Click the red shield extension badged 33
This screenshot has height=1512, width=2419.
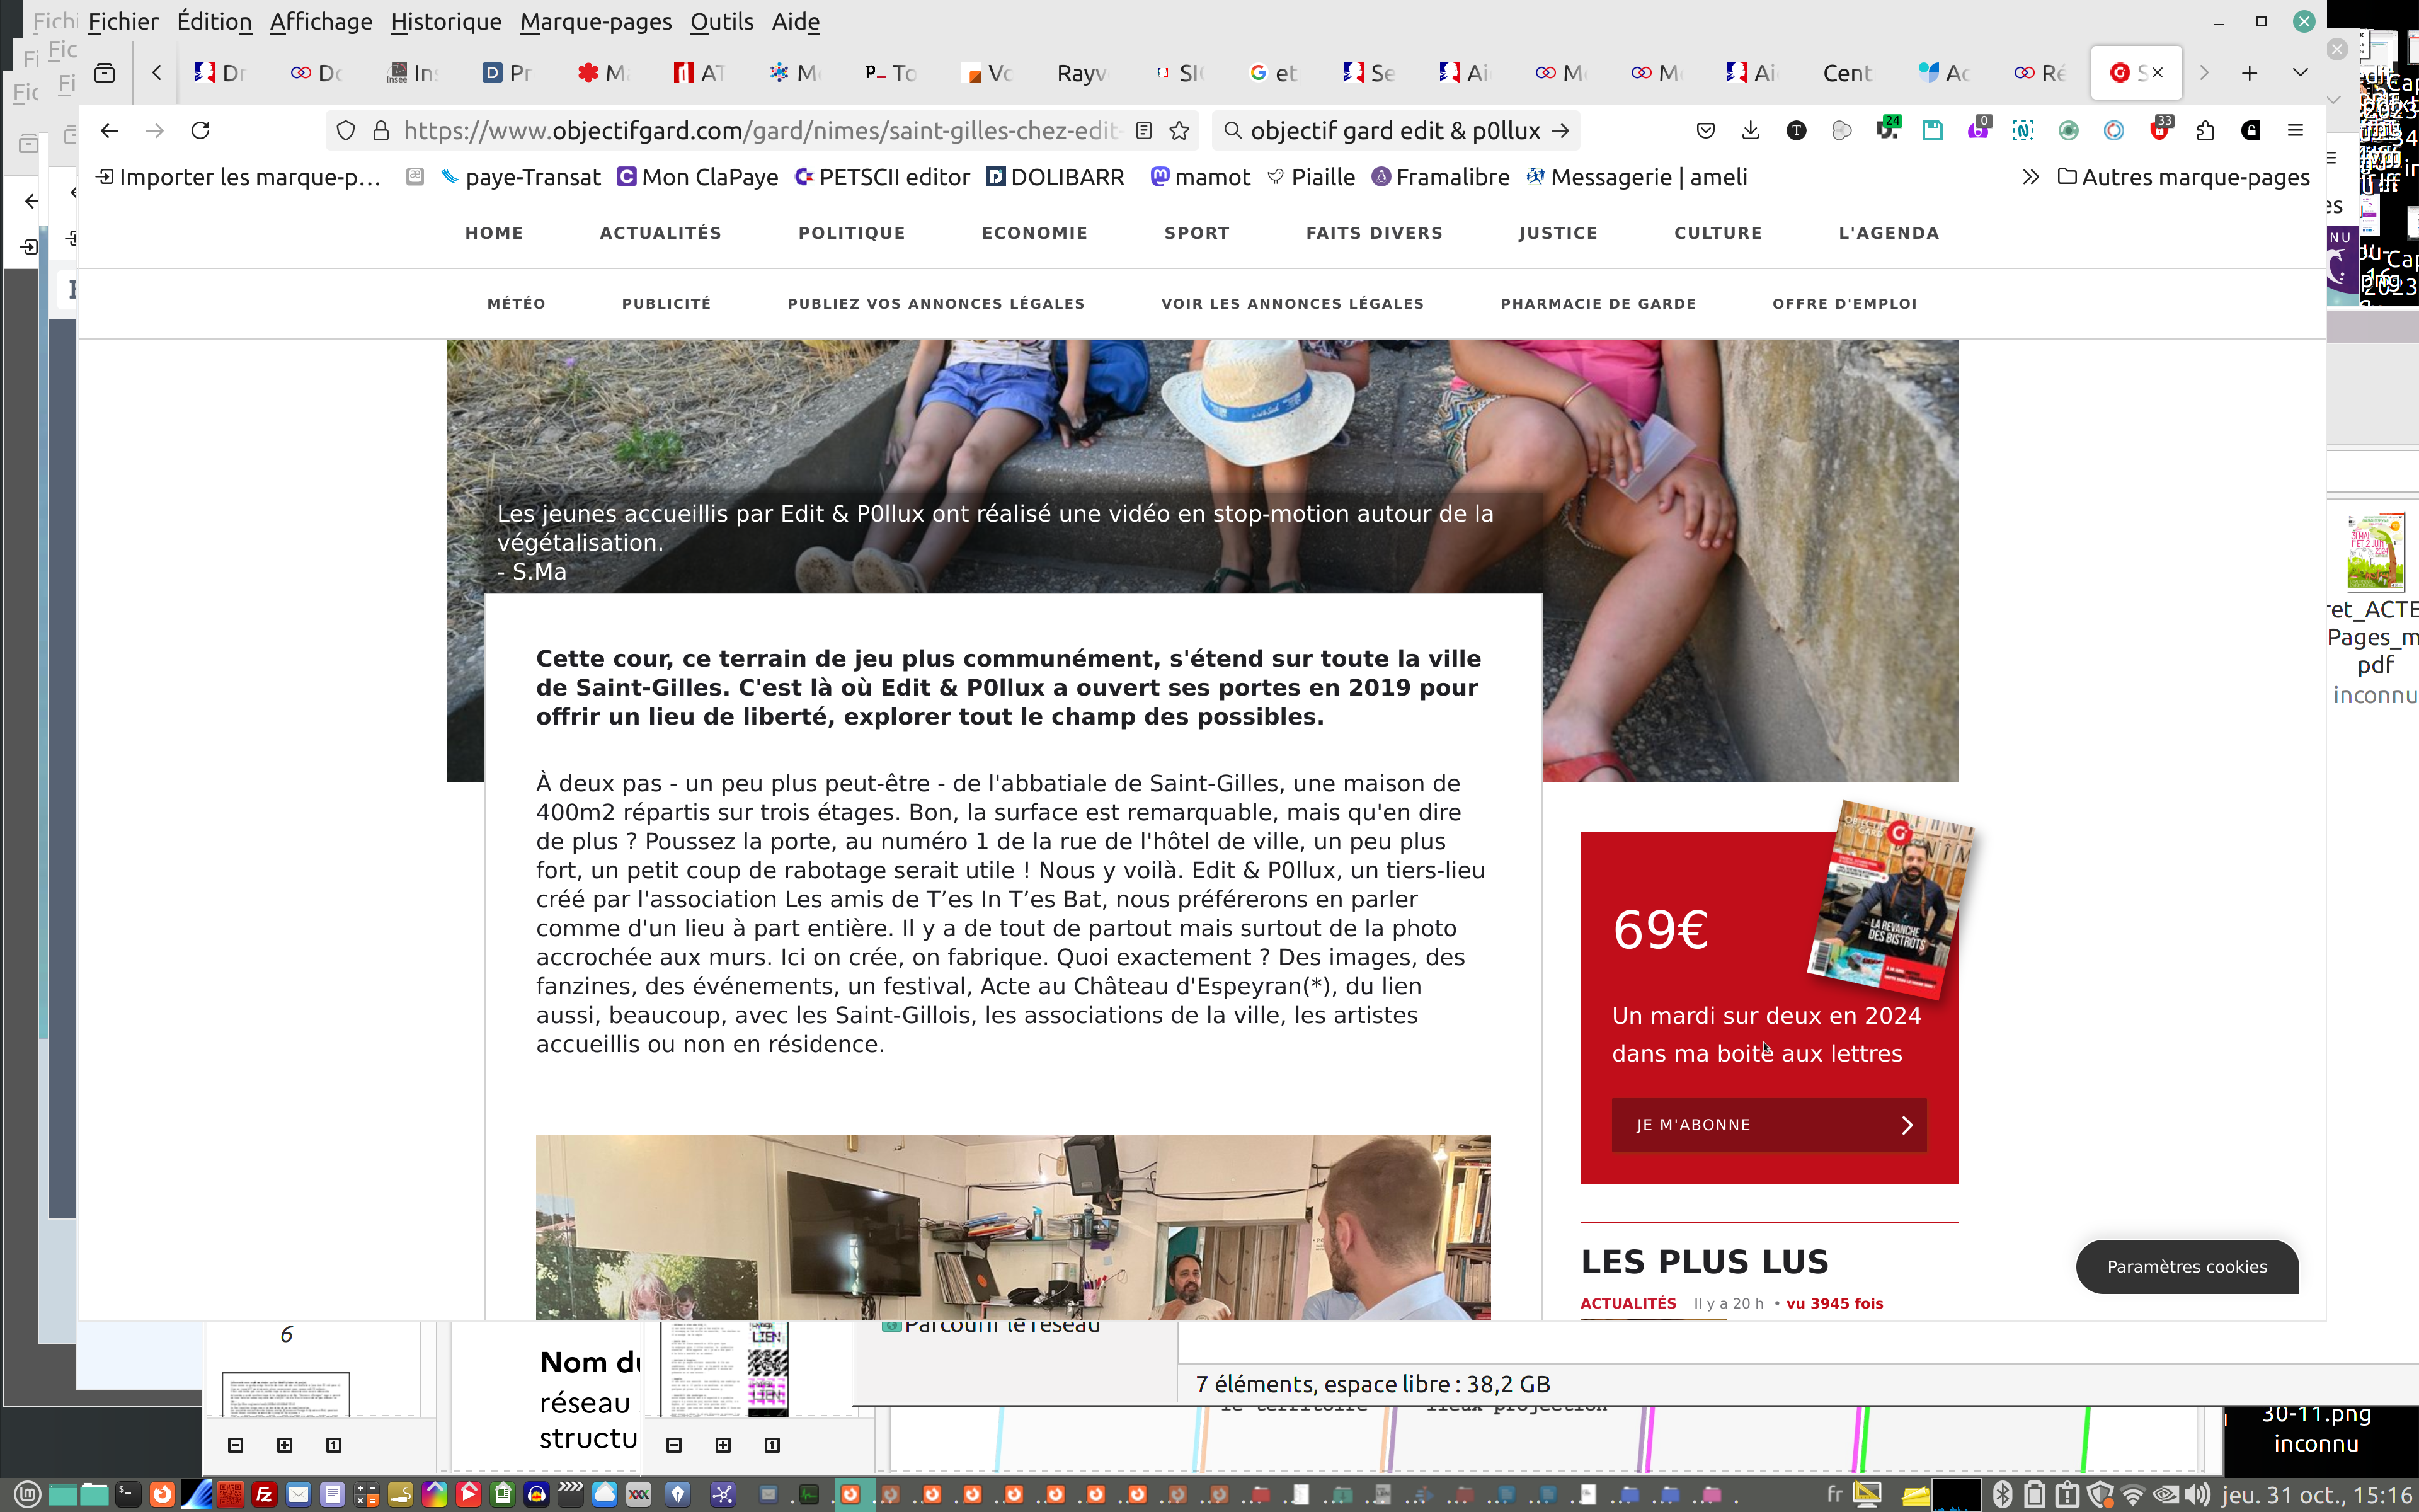2159,131
